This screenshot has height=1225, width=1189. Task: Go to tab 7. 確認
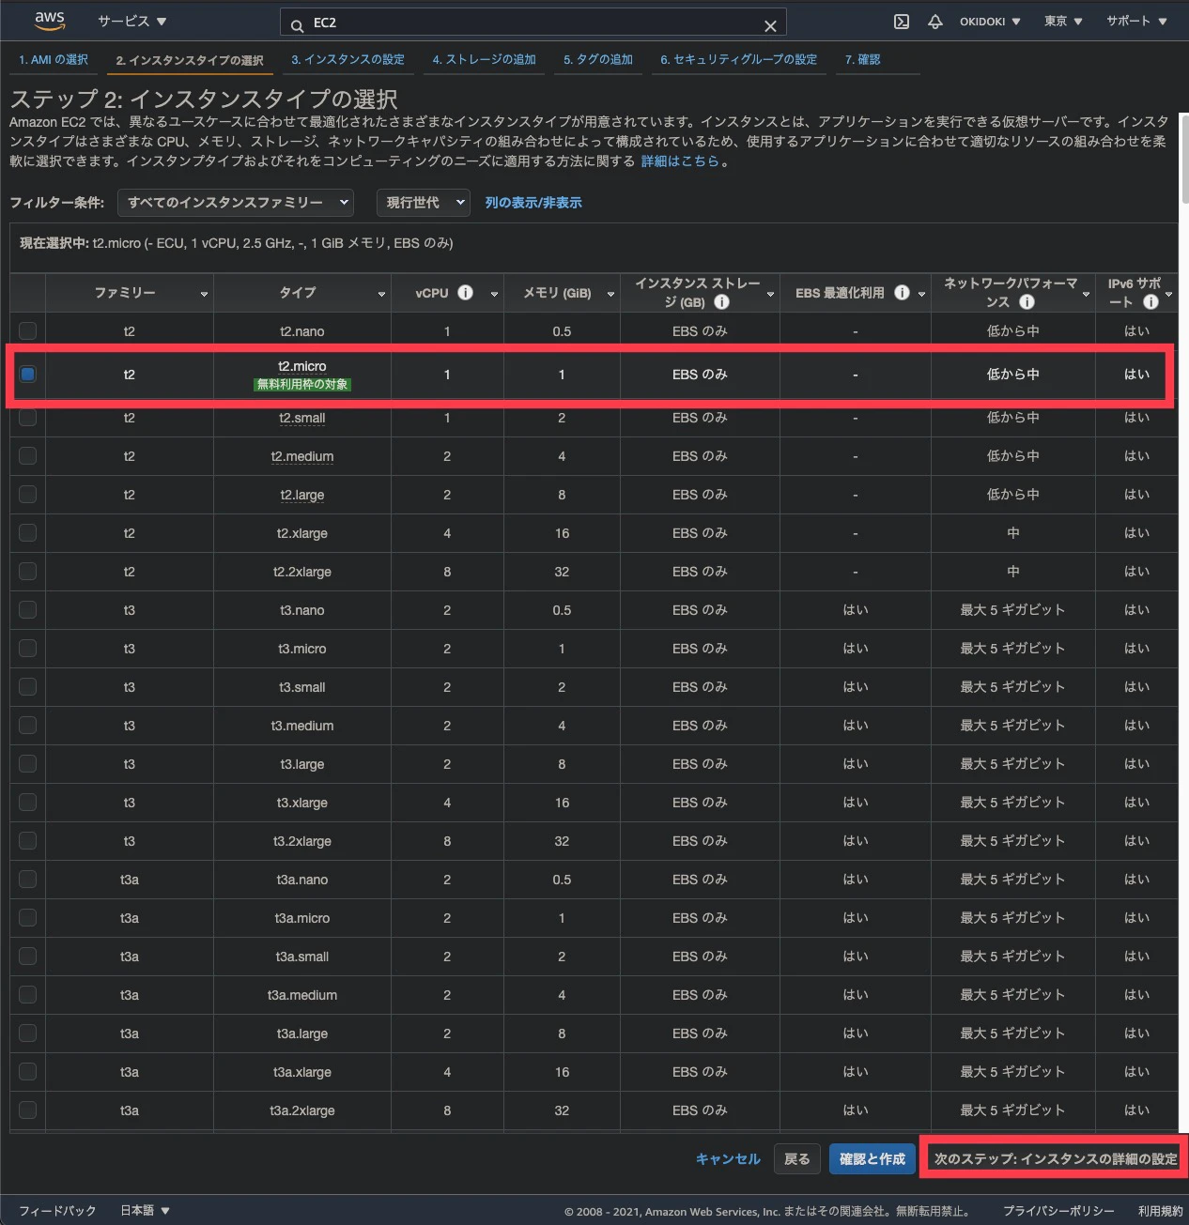click(x=862, y=59)
